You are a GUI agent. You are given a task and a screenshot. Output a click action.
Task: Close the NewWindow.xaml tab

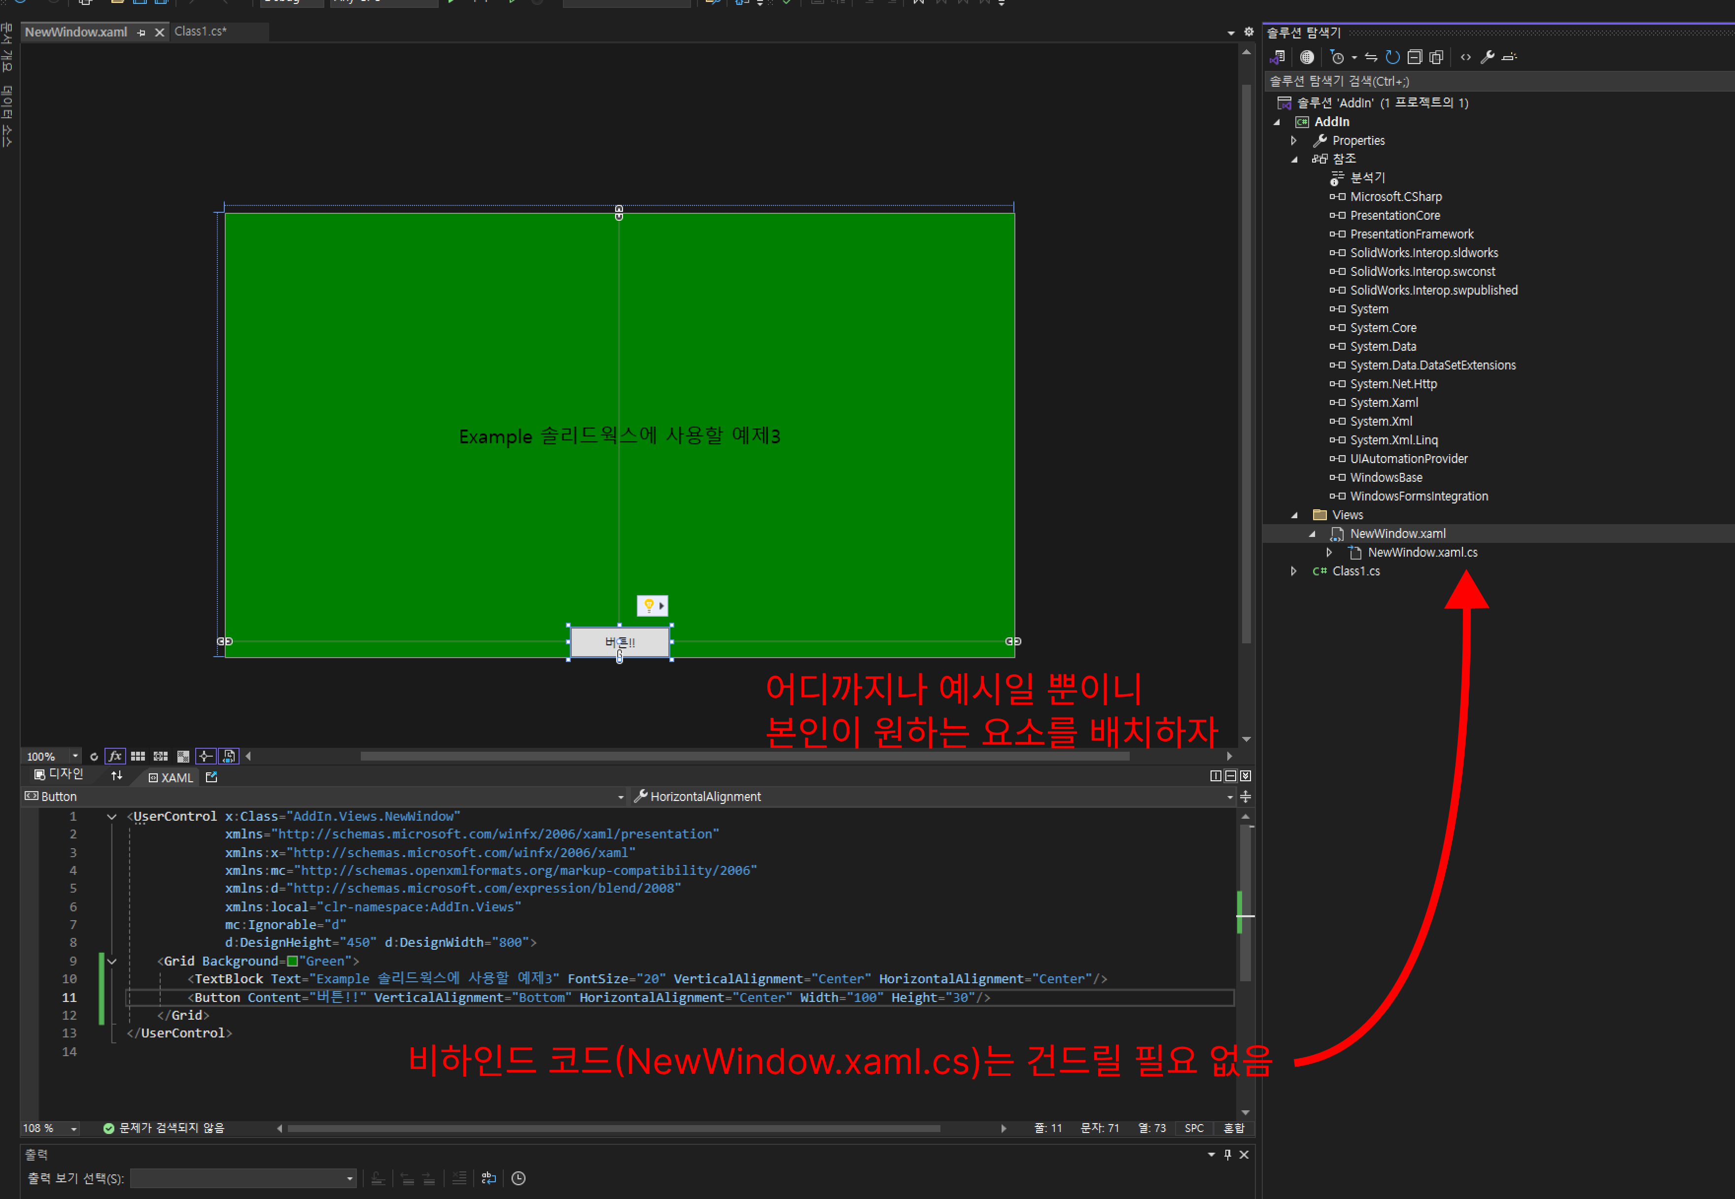159,33
